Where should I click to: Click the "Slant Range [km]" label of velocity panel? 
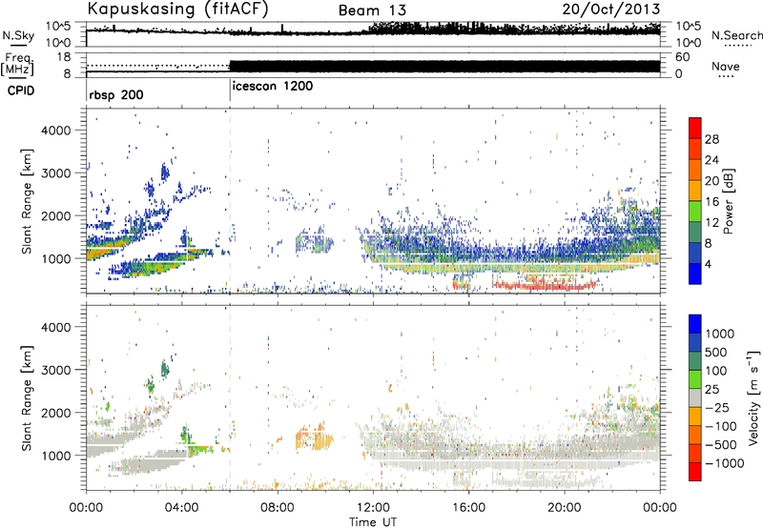pyautogui.click(x=27, y=397)
